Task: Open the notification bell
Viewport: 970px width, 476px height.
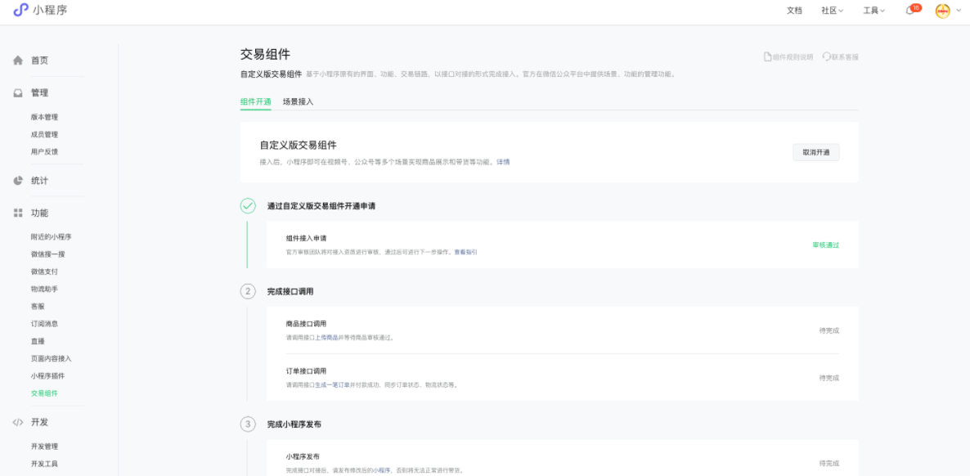Action: (909, 11)
